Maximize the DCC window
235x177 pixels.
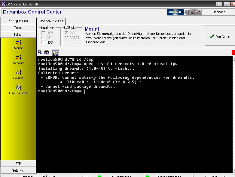point(227,4)
